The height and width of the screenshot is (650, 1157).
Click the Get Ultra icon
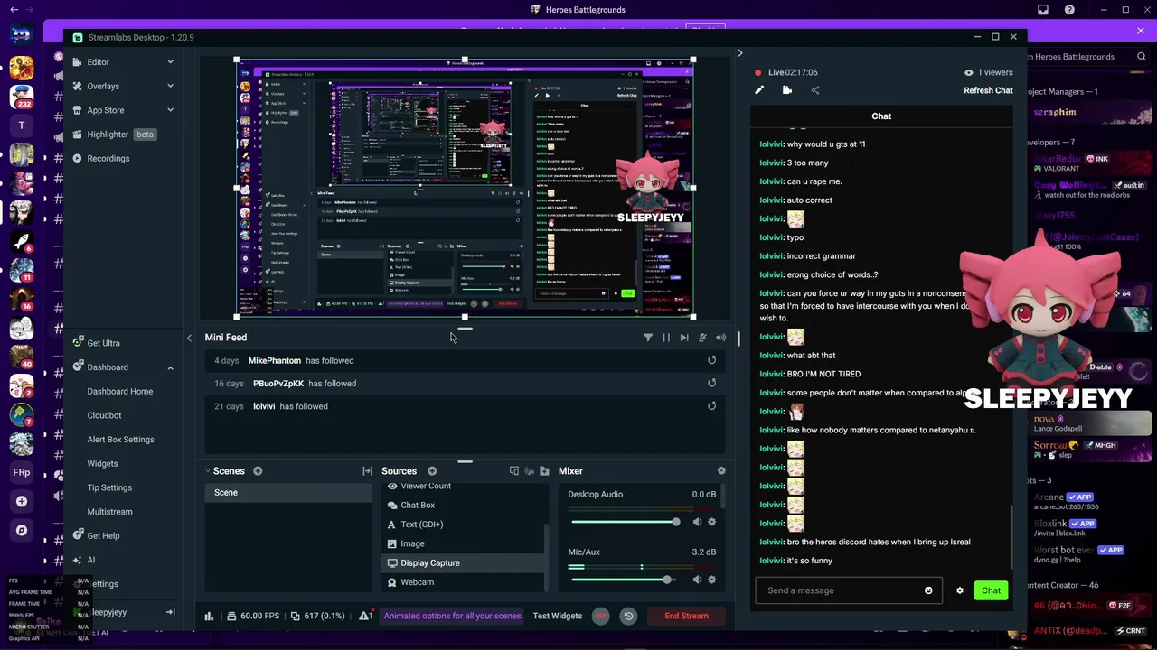(x=79, y=343)
